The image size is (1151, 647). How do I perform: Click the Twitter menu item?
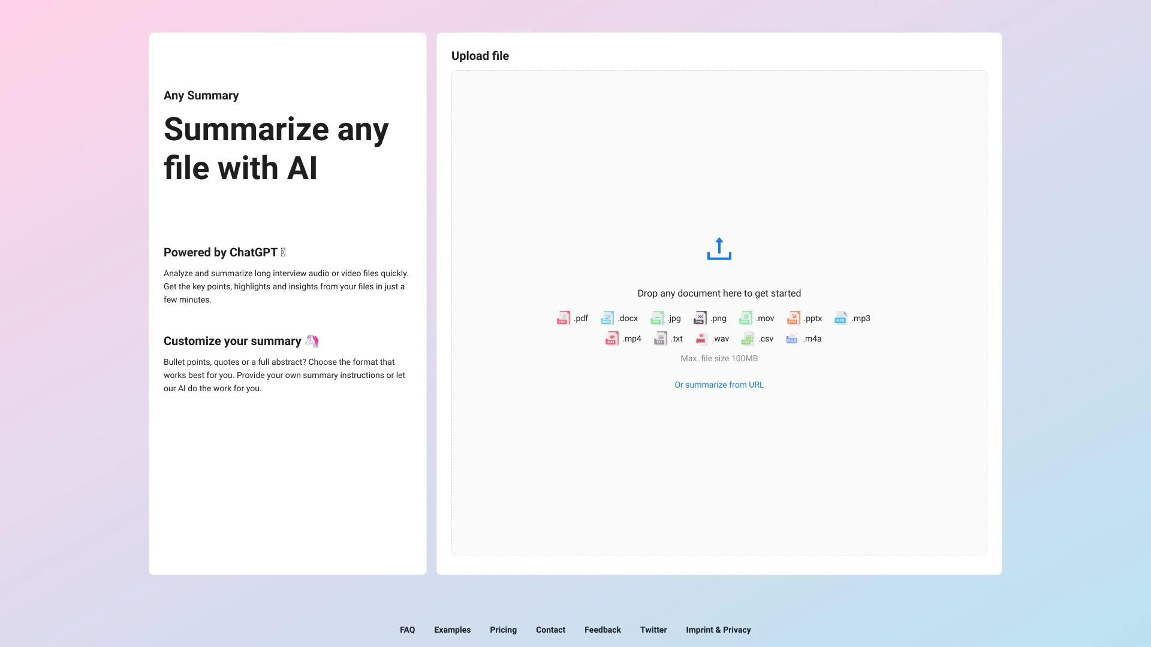pos(653,629)
